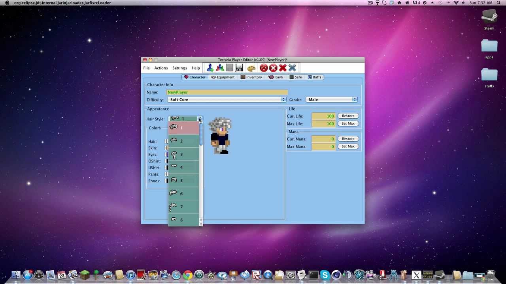
Task: Open the Difficulty dropdown showing Soft Core
Action: pyautogui.click(x=227, y=100)
